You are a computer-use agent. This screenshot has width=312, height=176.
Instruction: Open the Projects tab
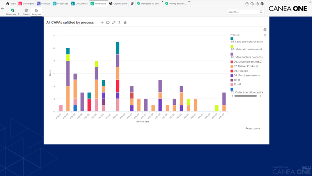click(x=43, y=4)
